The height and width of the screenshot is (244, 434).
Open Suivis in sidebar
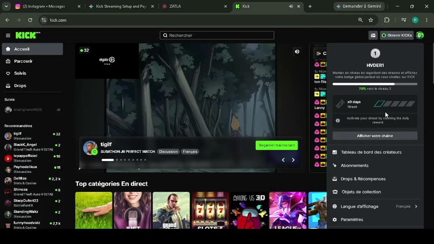click(33, 73)
